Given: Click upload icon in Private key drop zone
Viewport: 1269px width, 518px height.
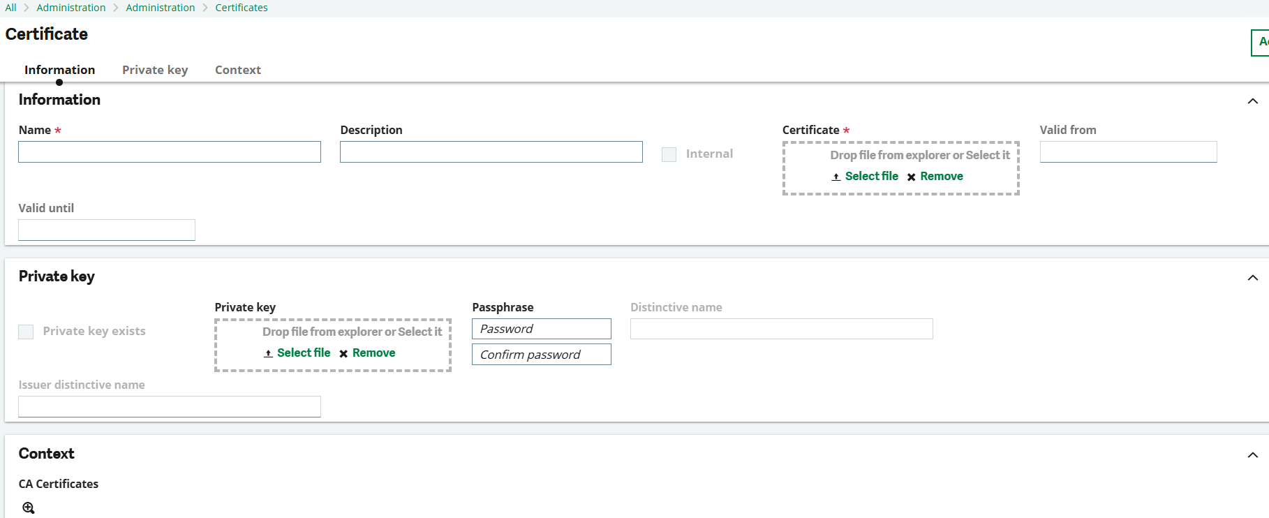Looking at the screenshot, I should (268, 353).
